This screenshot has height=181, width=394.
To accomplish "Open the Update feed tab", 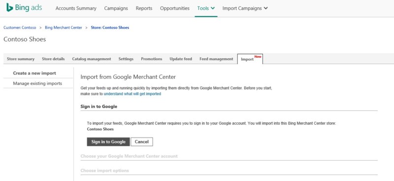I will pyautogui.click(x=181, y=59).
